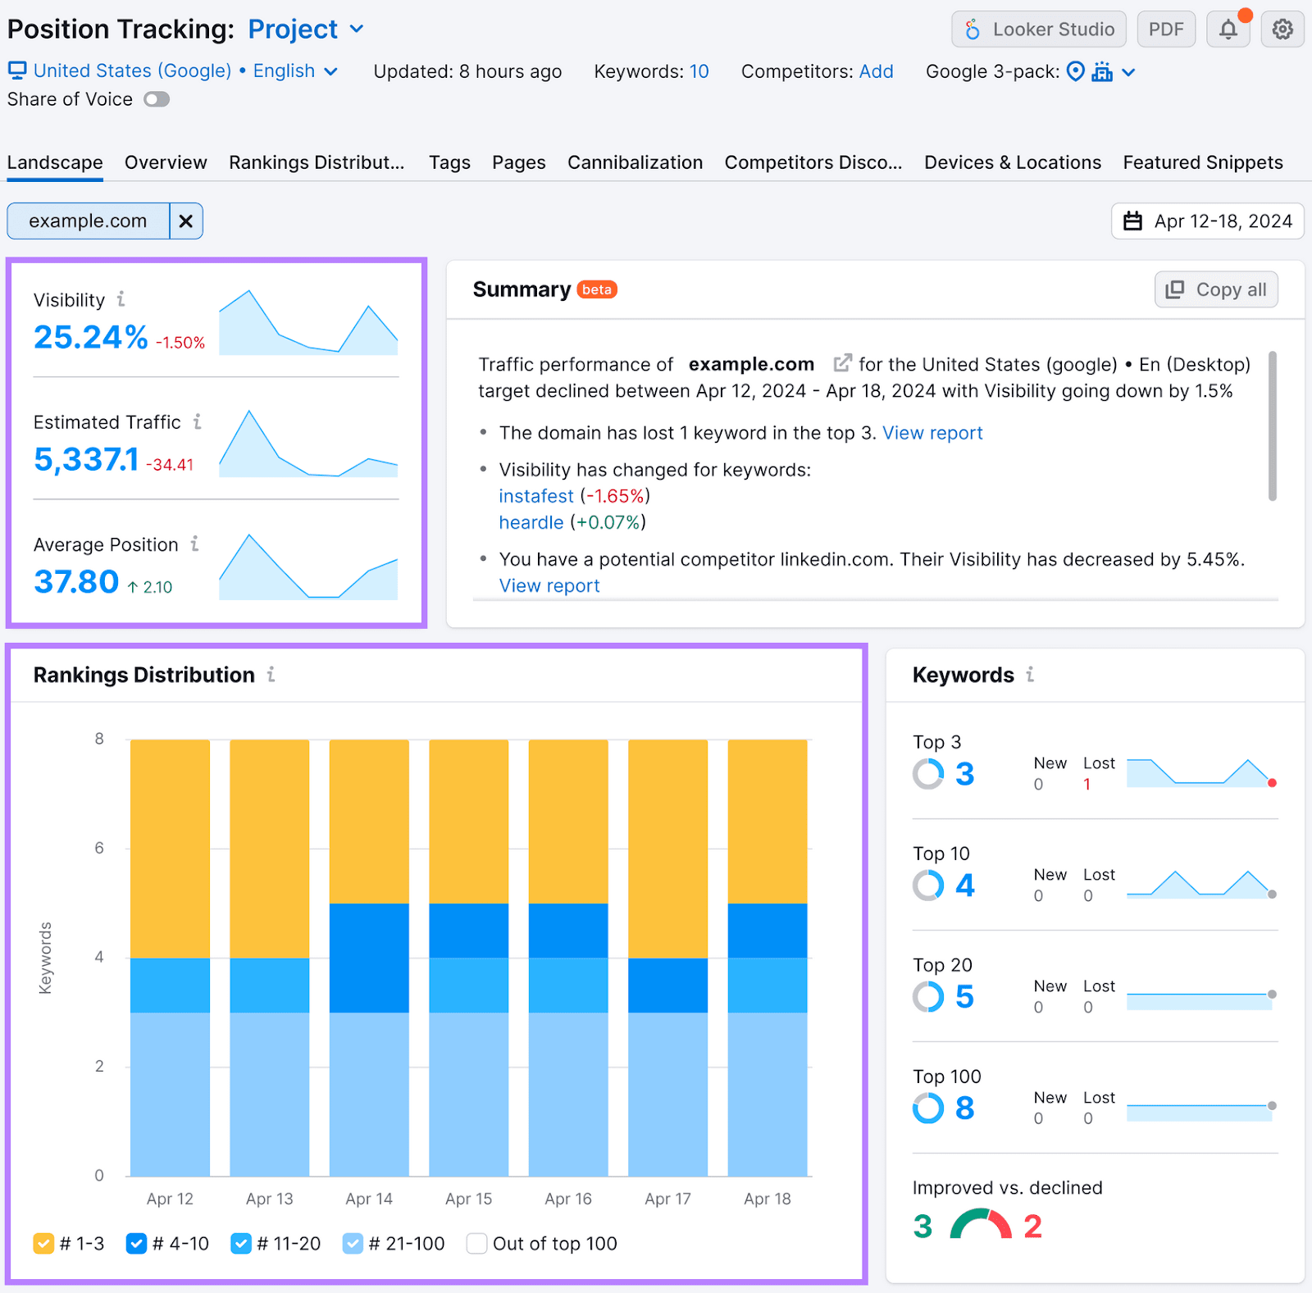The width and height of the screenshot is (1312, 1293).
Task: Click the Visibility info icon
Action: 121,300
